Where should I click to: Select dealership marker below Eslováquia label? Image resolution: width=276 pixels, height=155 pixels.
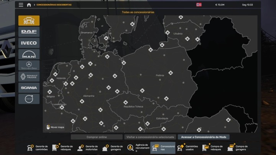(164, 129)
